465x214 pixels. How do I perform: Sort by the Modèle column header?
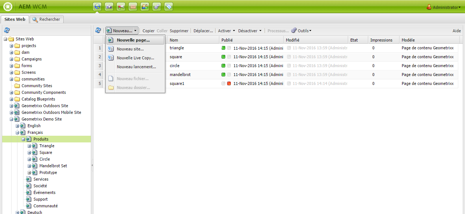(429, 40)
